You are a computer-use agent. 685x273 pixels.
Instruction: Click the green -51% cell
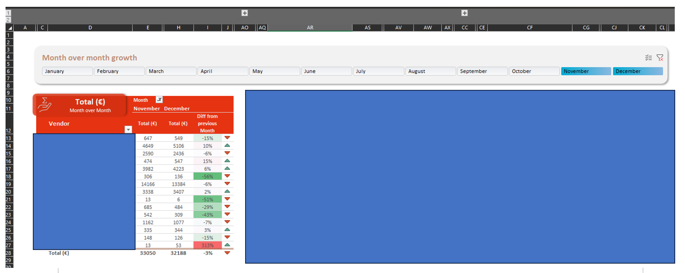tap(208, 199)
